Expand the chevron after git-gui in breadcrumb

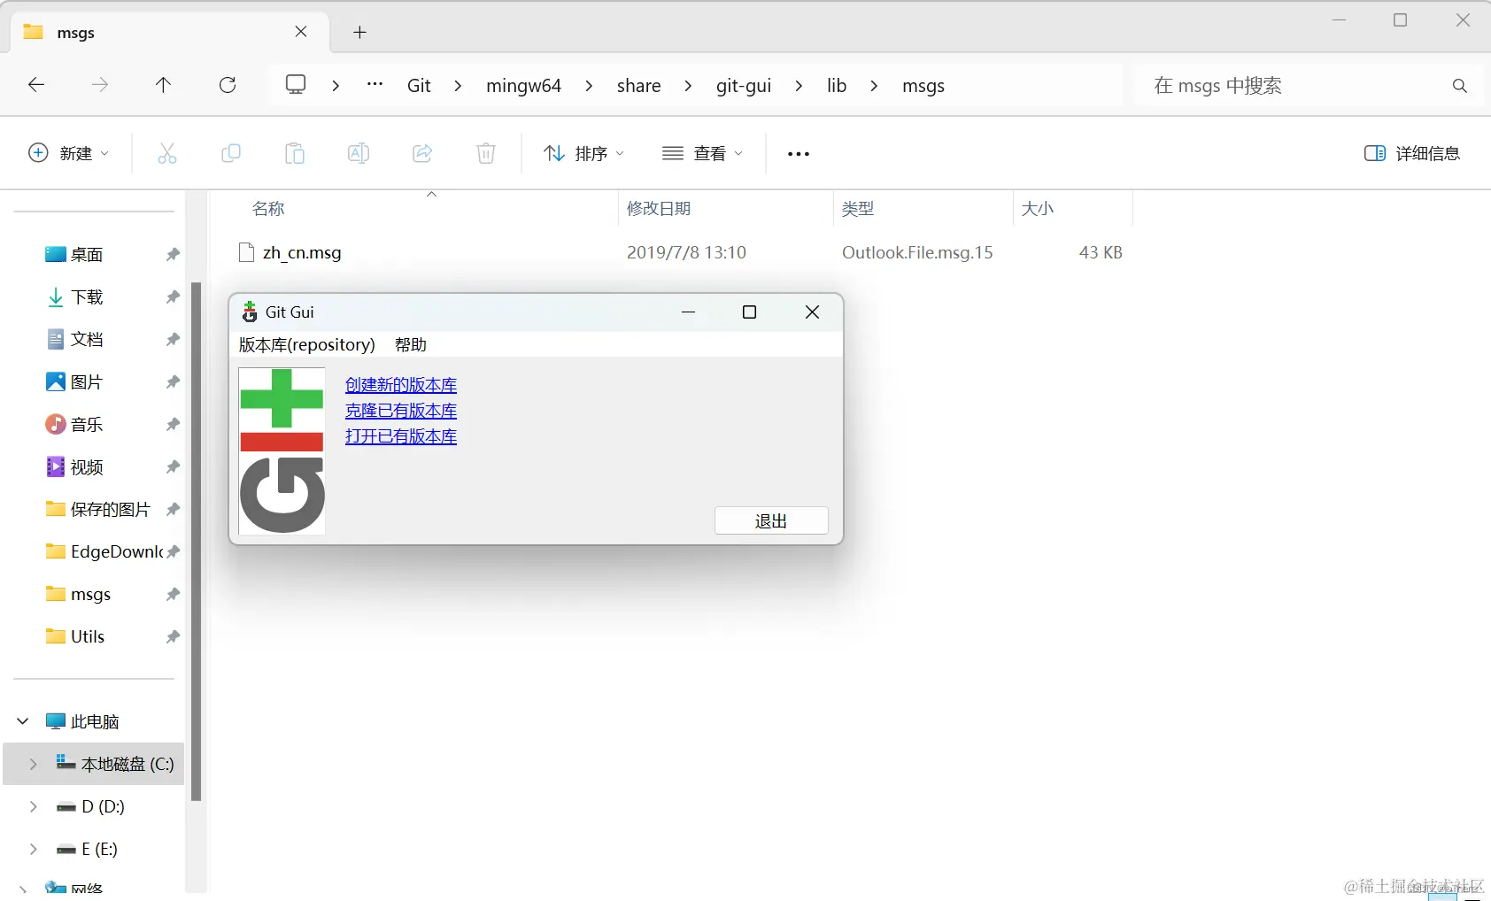(799, 86)
